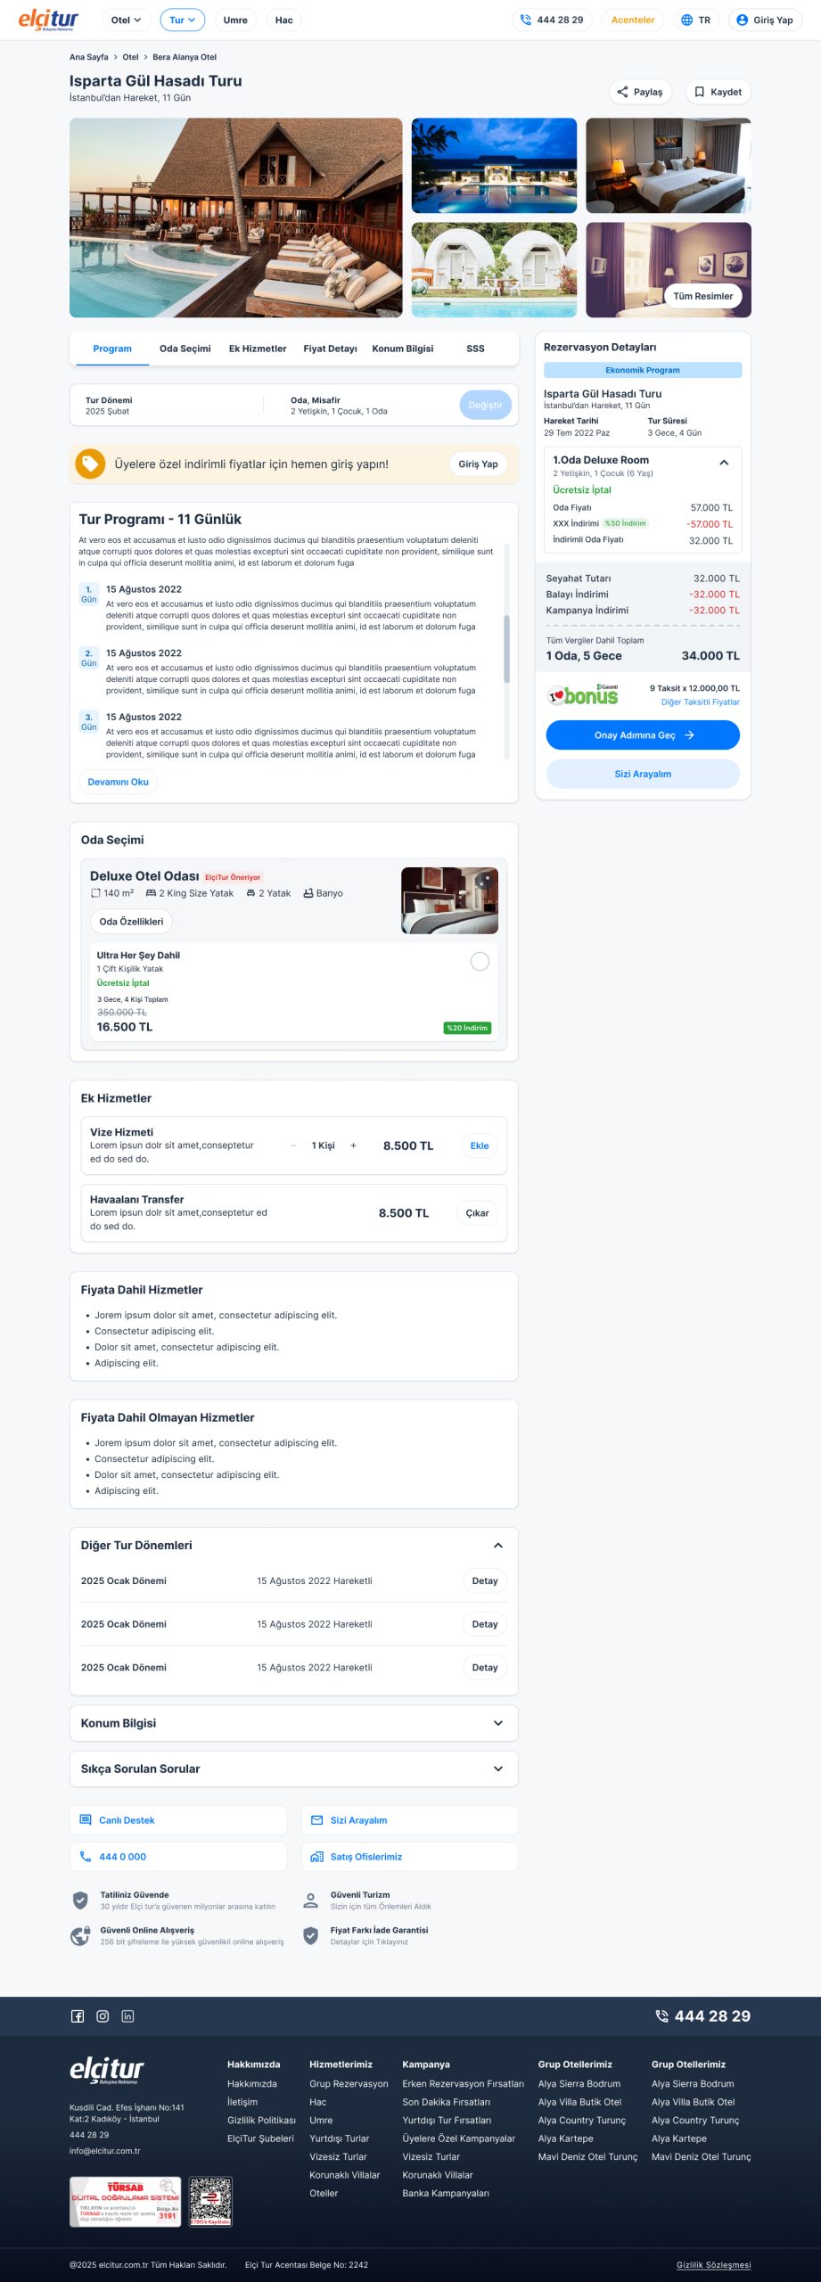Image resolution: width=821 pixels, height=2282 pixels.
Task: Decrease Vize Hizmeti person count with minus
Action: 293,1145
